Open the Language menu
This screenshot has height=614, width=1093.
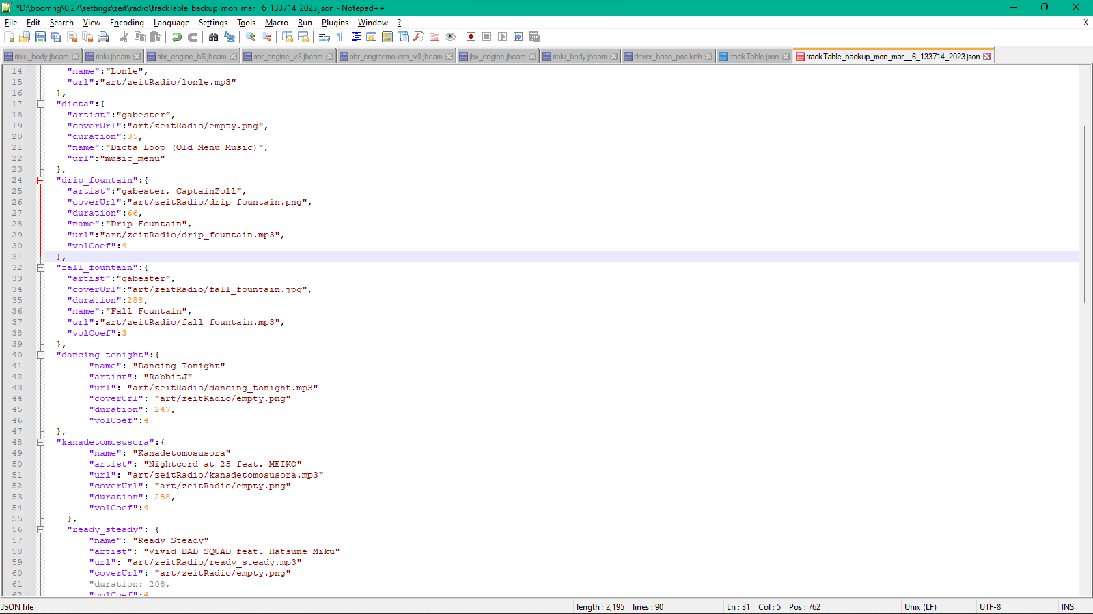(171, 23)
